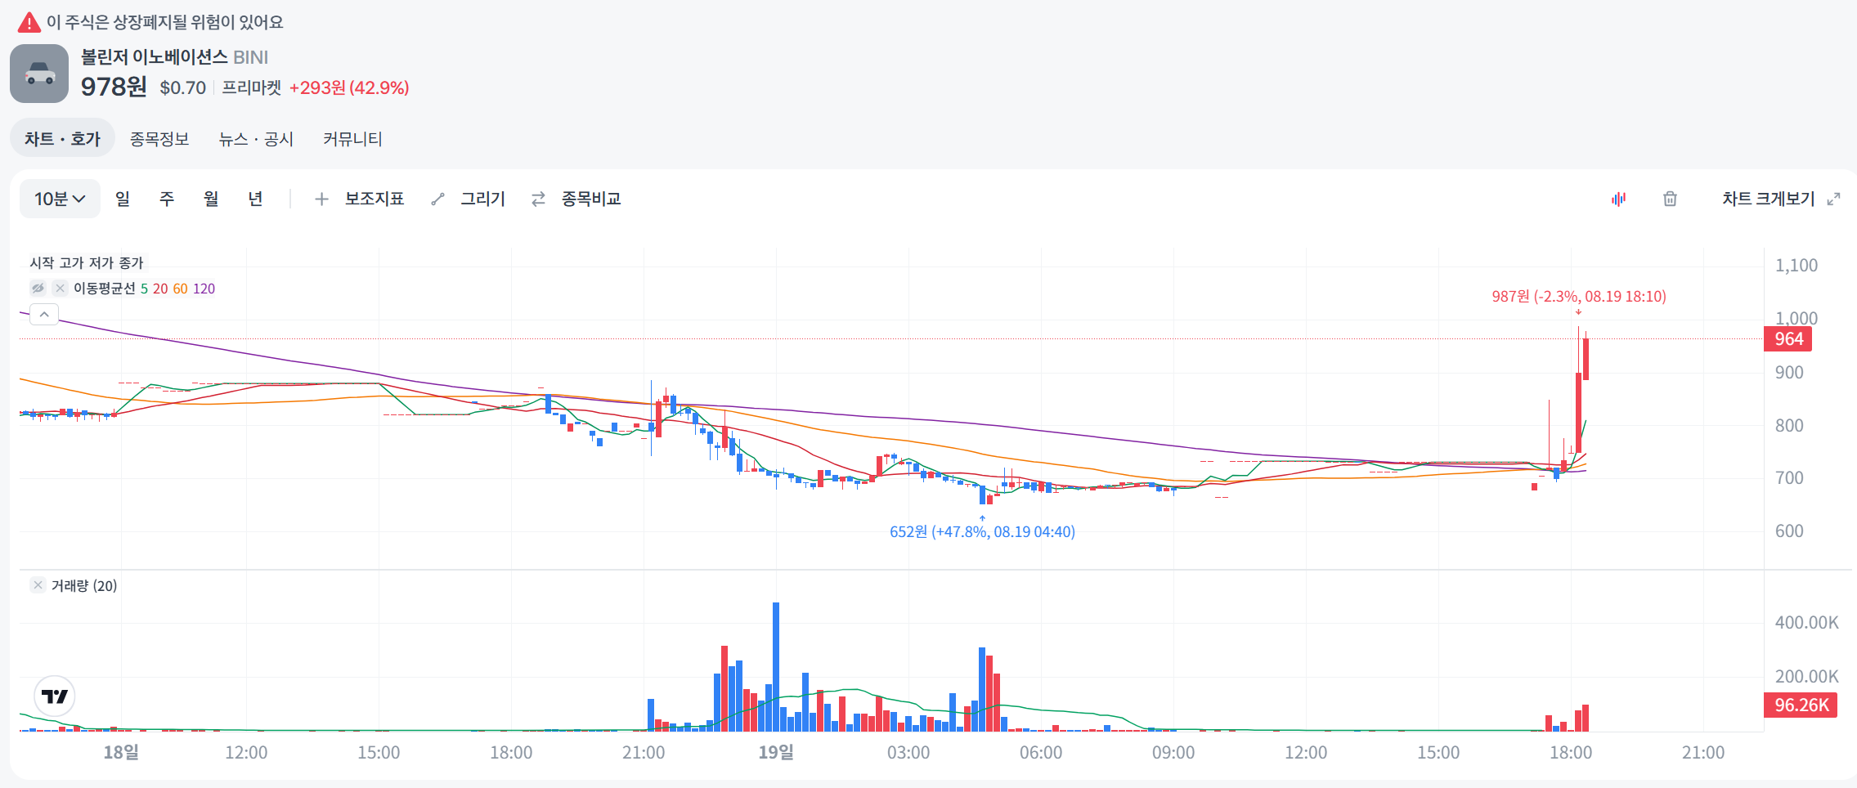Open the 그리기 drawing tool
The width and height of the screenshot is (1857, 788).
tap(469, 199)
